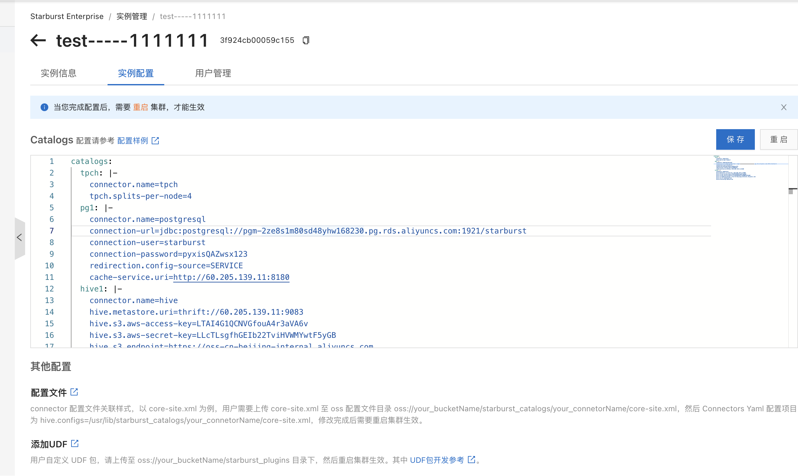This screenshot has width=798, height=476.
Task: Save the catalogs config with 保存
Action: pyautogui.click(x=736, y=139)
